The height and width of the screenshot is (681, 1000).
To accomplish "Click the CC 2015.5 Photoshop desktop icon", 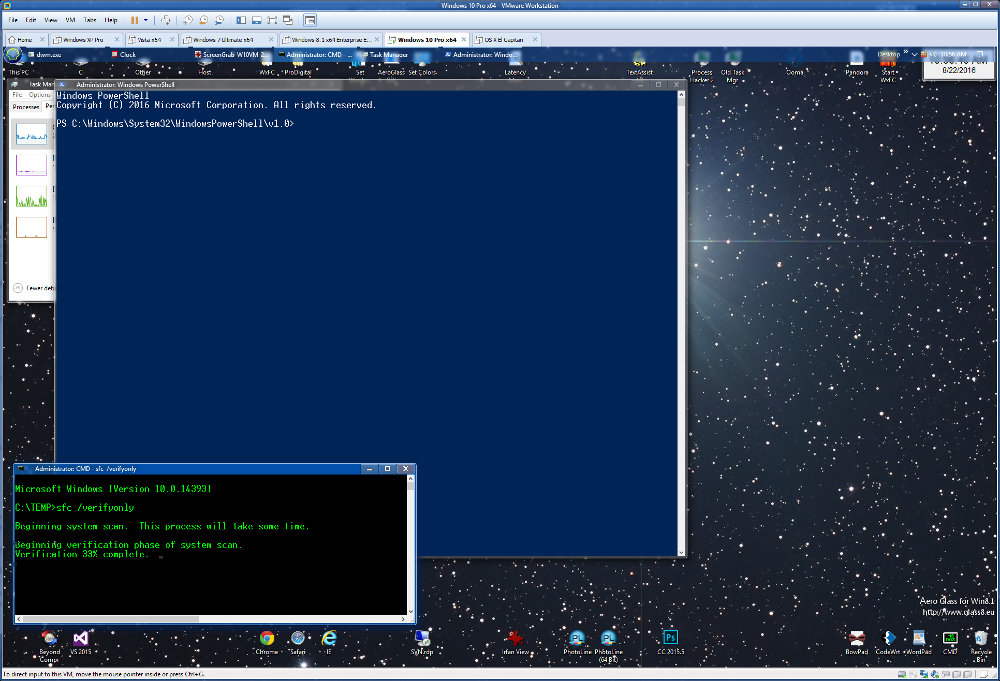I will tap(670, 642).
